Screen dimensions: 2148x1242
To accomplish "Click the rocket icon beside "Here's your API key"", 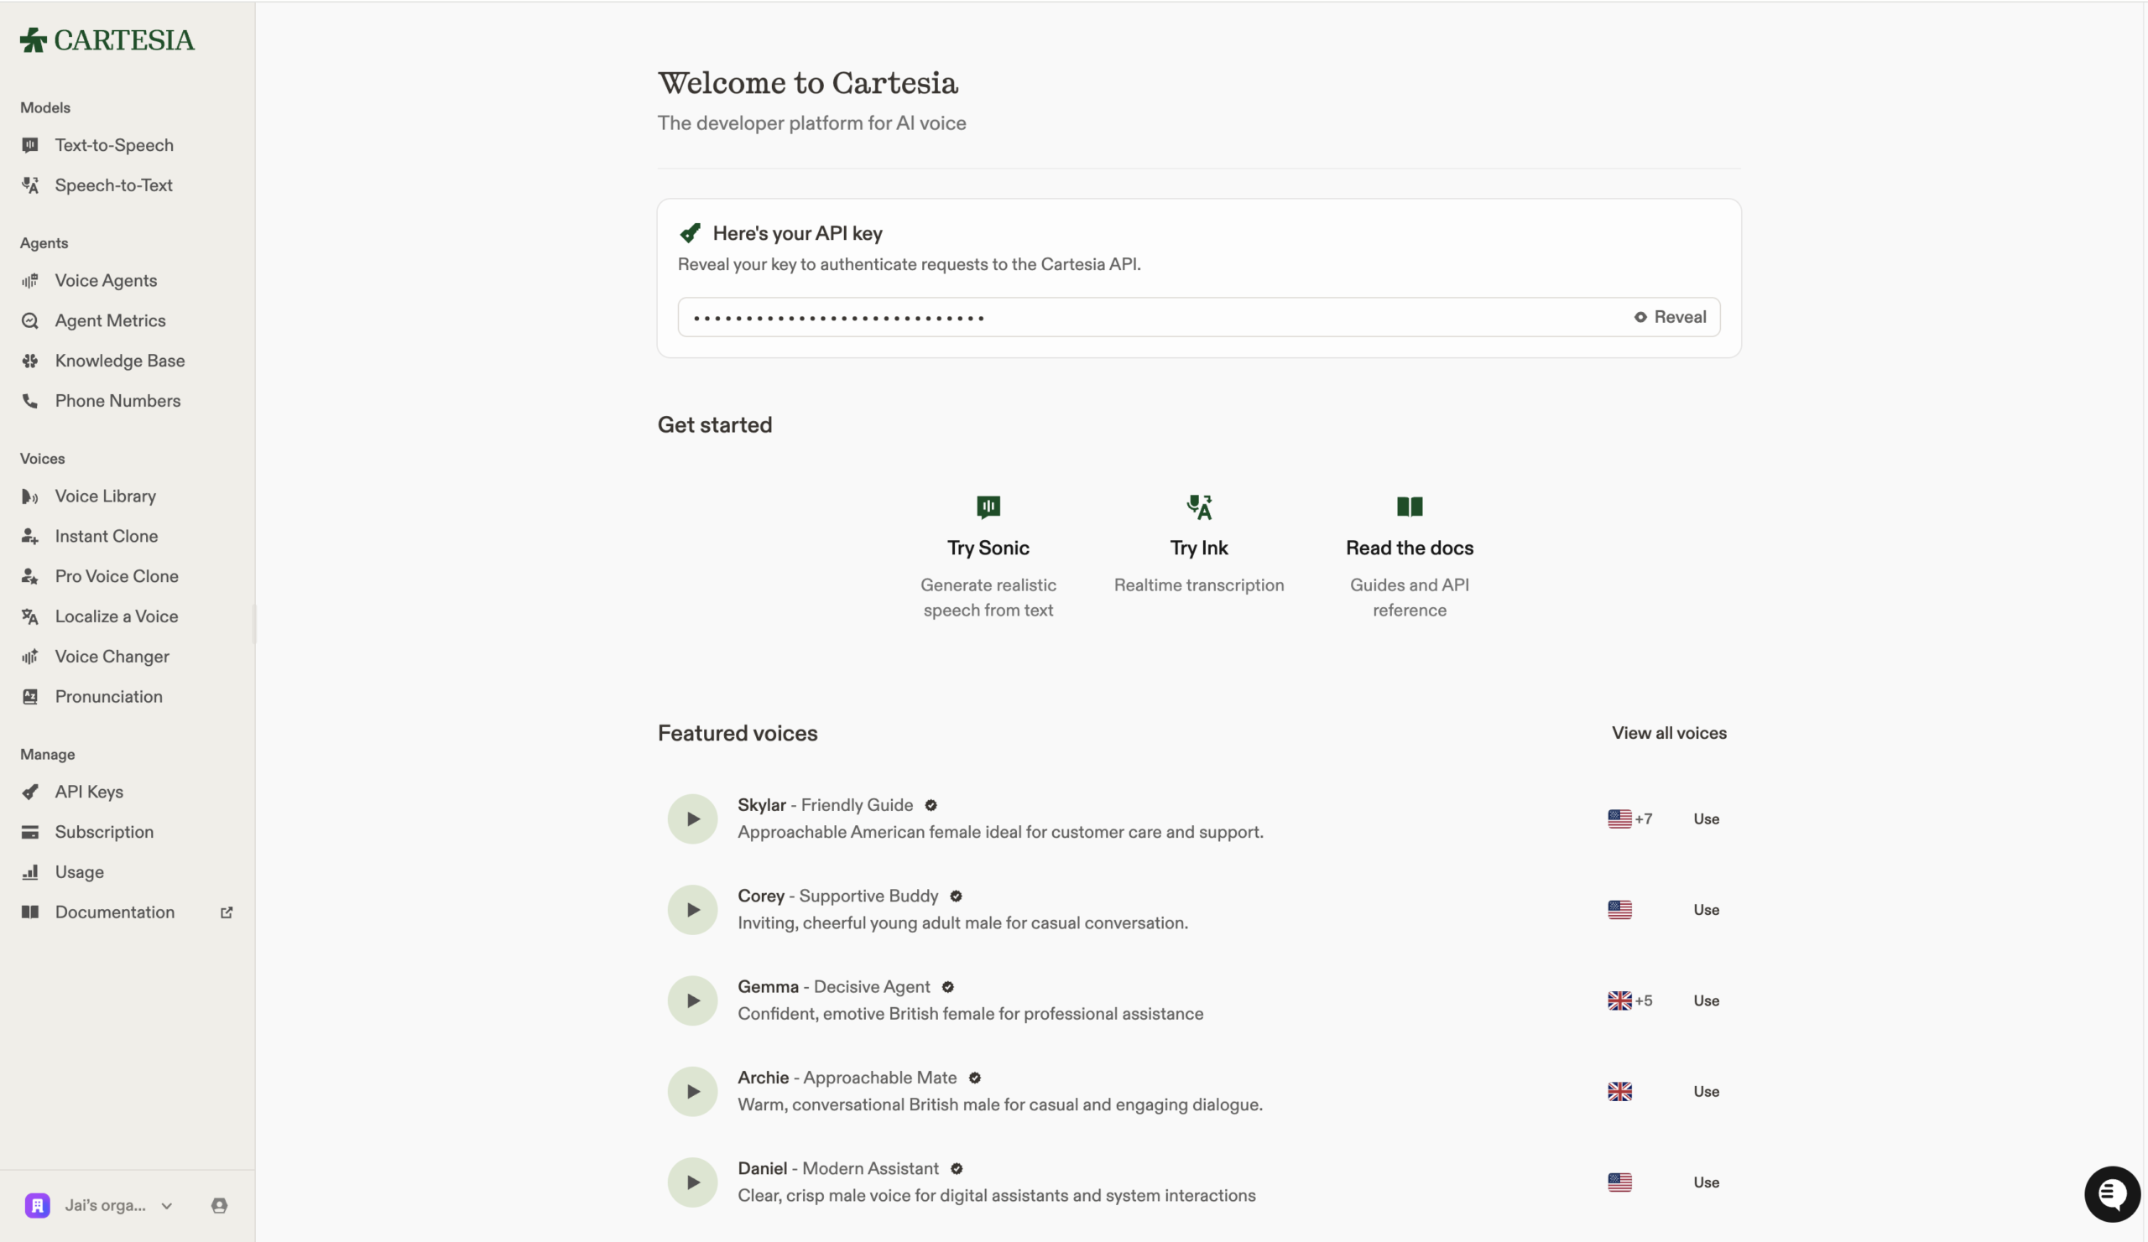I will click(690, 233).
